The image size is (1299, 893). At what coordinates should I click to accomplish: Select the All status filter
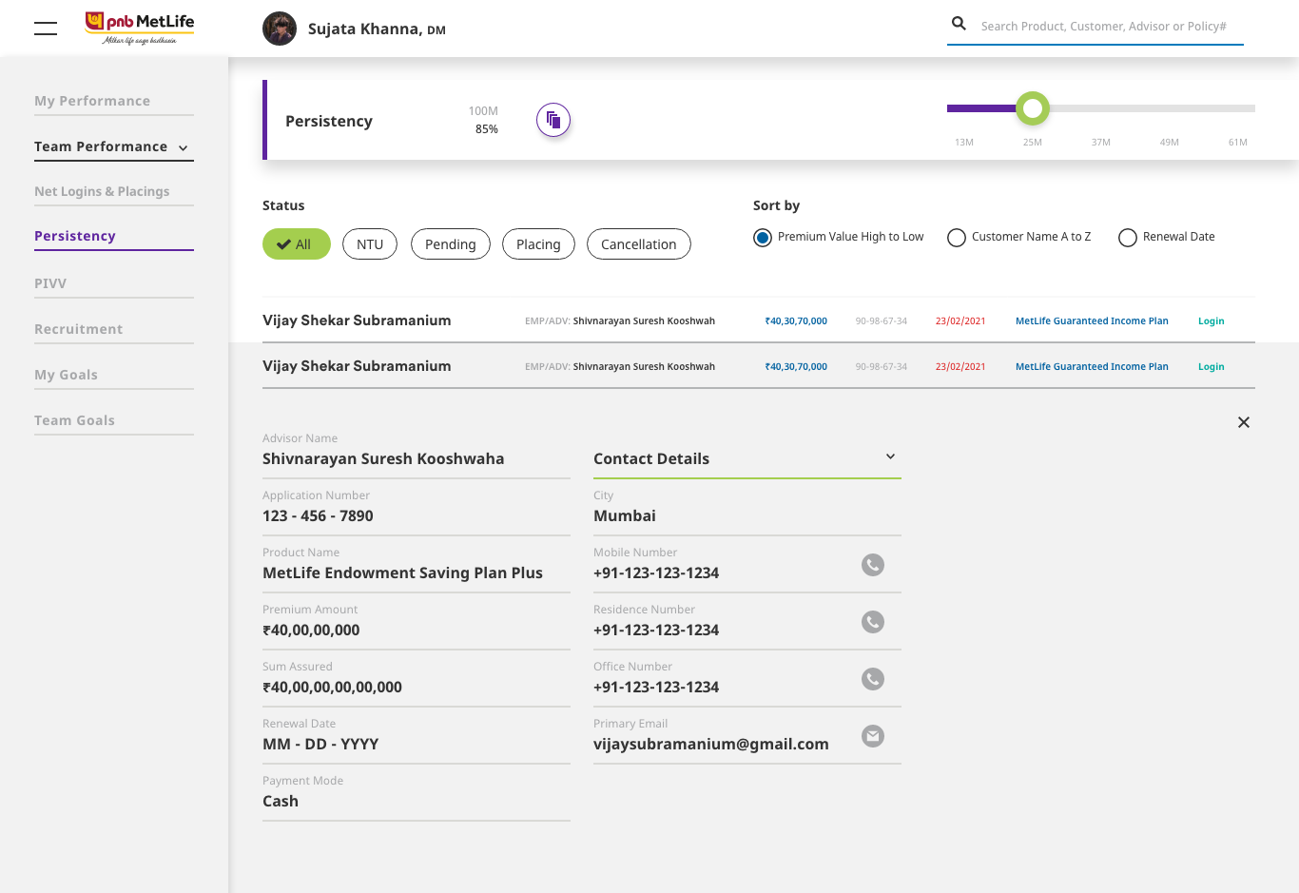click(x=297, y=243)
